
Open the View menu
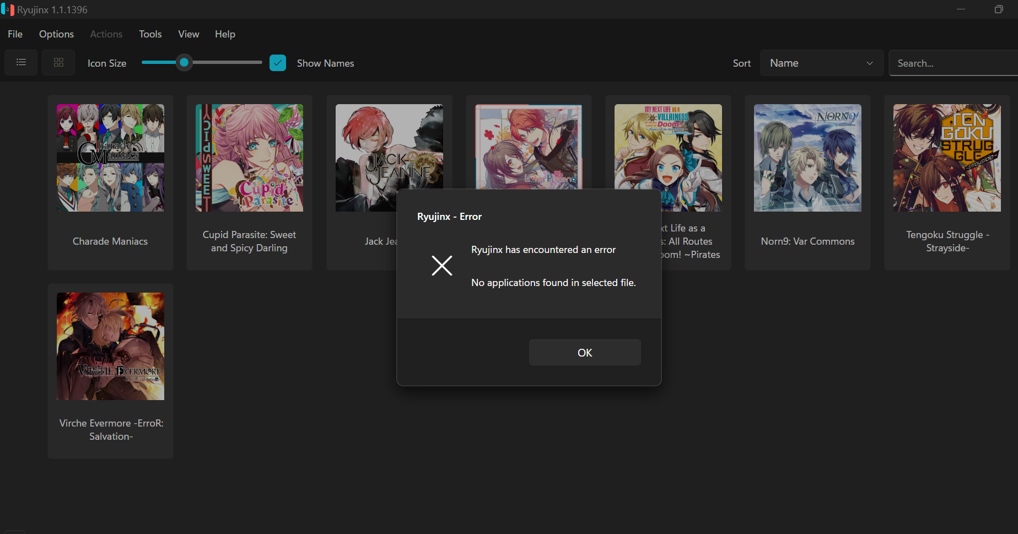[188, 34]
